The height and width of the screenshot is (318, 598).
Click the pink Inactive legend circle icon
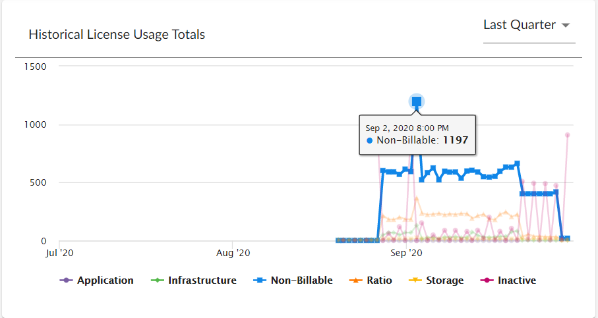(x=486, y=280)
